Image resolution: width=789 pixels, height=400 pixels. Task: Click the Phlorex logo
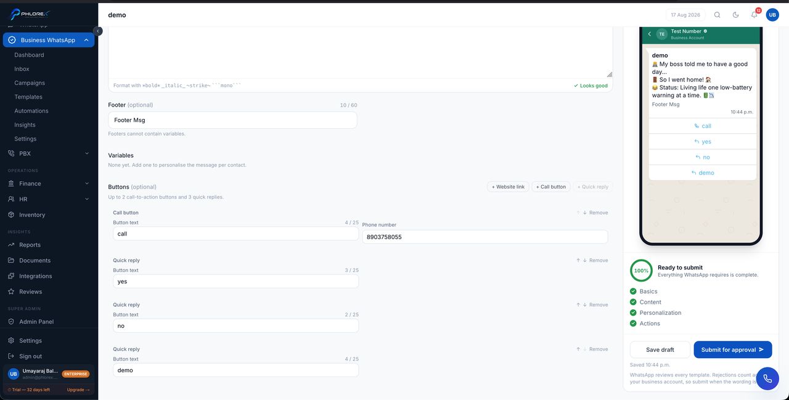pos(30,14)
